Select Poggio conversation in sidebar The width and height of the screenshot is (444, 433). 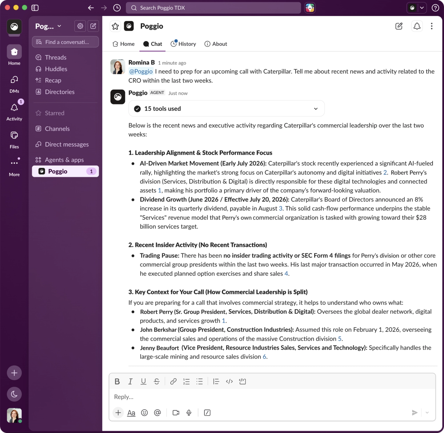(x=65, y=171)
